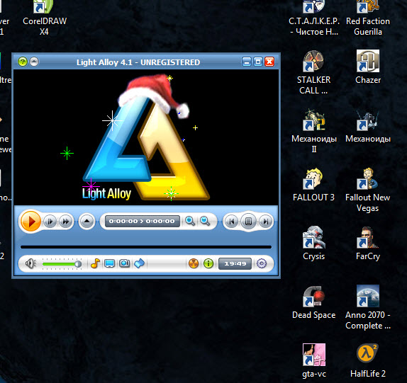Minimize the Light Alloy window
The height and width of the screenshot is (383, 407).
pos(247,62)
